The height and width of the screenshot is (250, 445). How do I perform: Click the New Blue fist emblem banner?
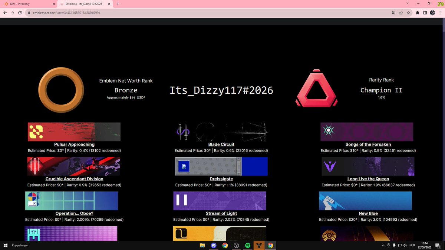point(365,201)
